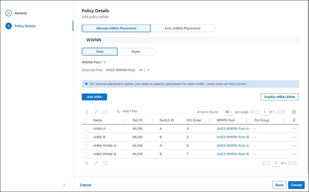Click the delete icon above the vHBA table
309x192 pixels.
tap(86, 112)
